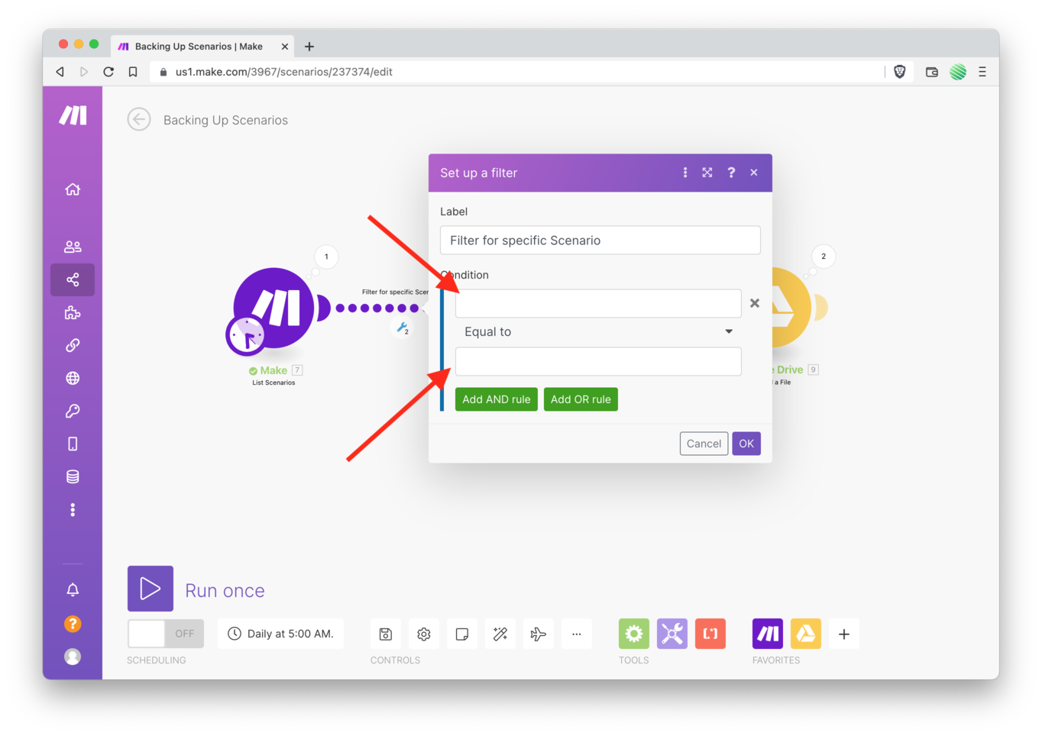
Task: Open scenario settings gear icon
Action: click(x=424, y=634)
